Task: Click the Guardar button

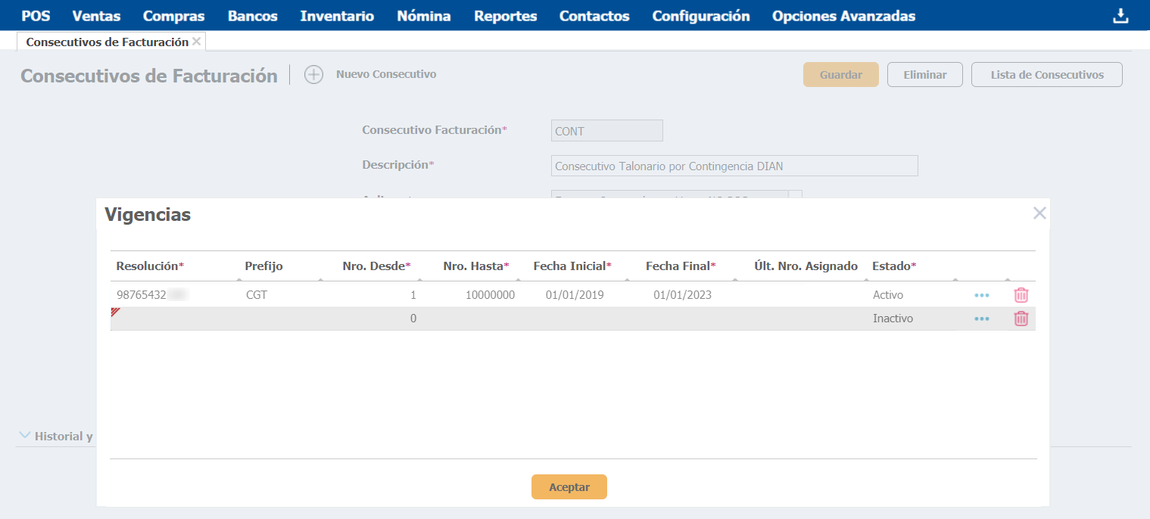Action: click(x=840, y=75)
